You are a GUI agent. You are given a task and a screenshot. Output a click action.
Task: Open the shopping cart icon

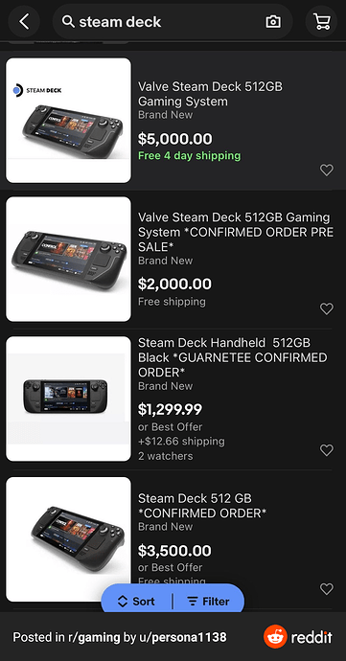click(x=321, y=21)
